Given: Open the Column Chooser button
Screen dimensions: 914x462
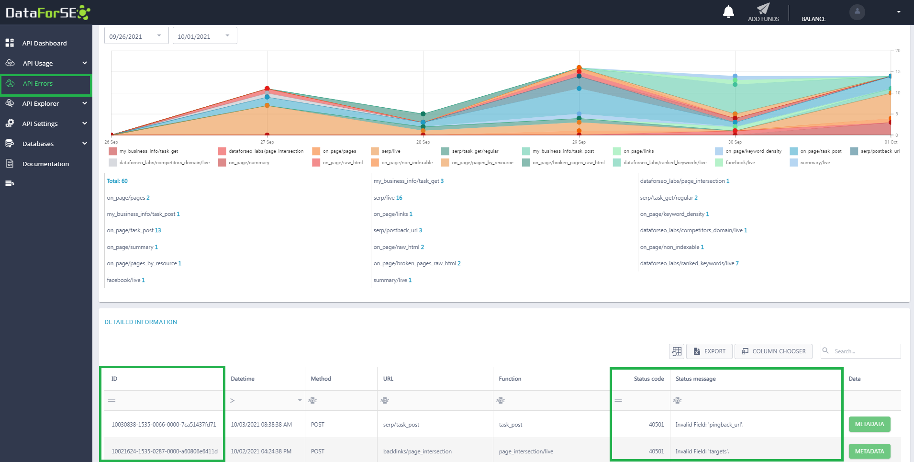Looking at the screenshot, I should click(x=773, y=351).
